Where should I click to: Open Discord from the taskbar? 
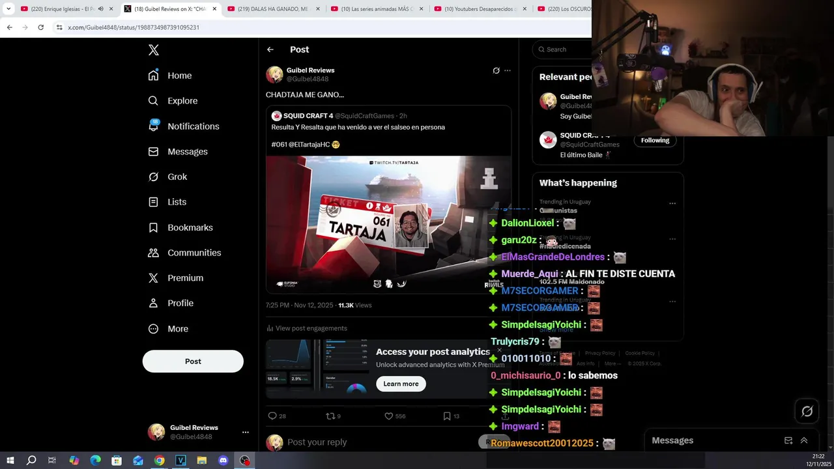pos(223,461)
